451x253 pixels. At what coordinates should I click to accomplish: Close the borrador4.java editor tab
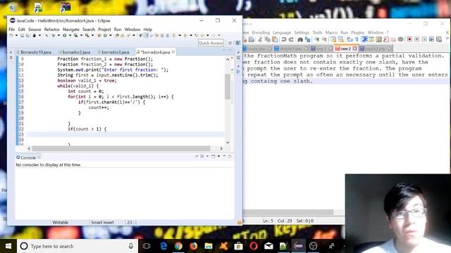(173, 52)
